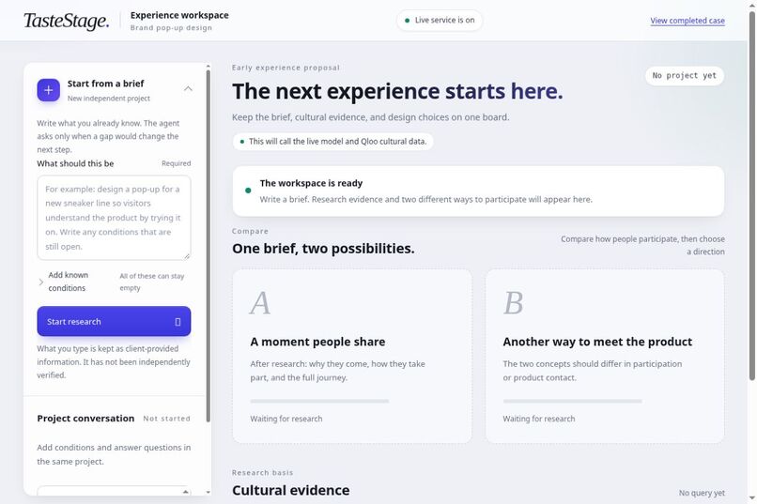Click the Project conversation heading
Viewport: 757px width, 504px height.
(x=85, y=419)
